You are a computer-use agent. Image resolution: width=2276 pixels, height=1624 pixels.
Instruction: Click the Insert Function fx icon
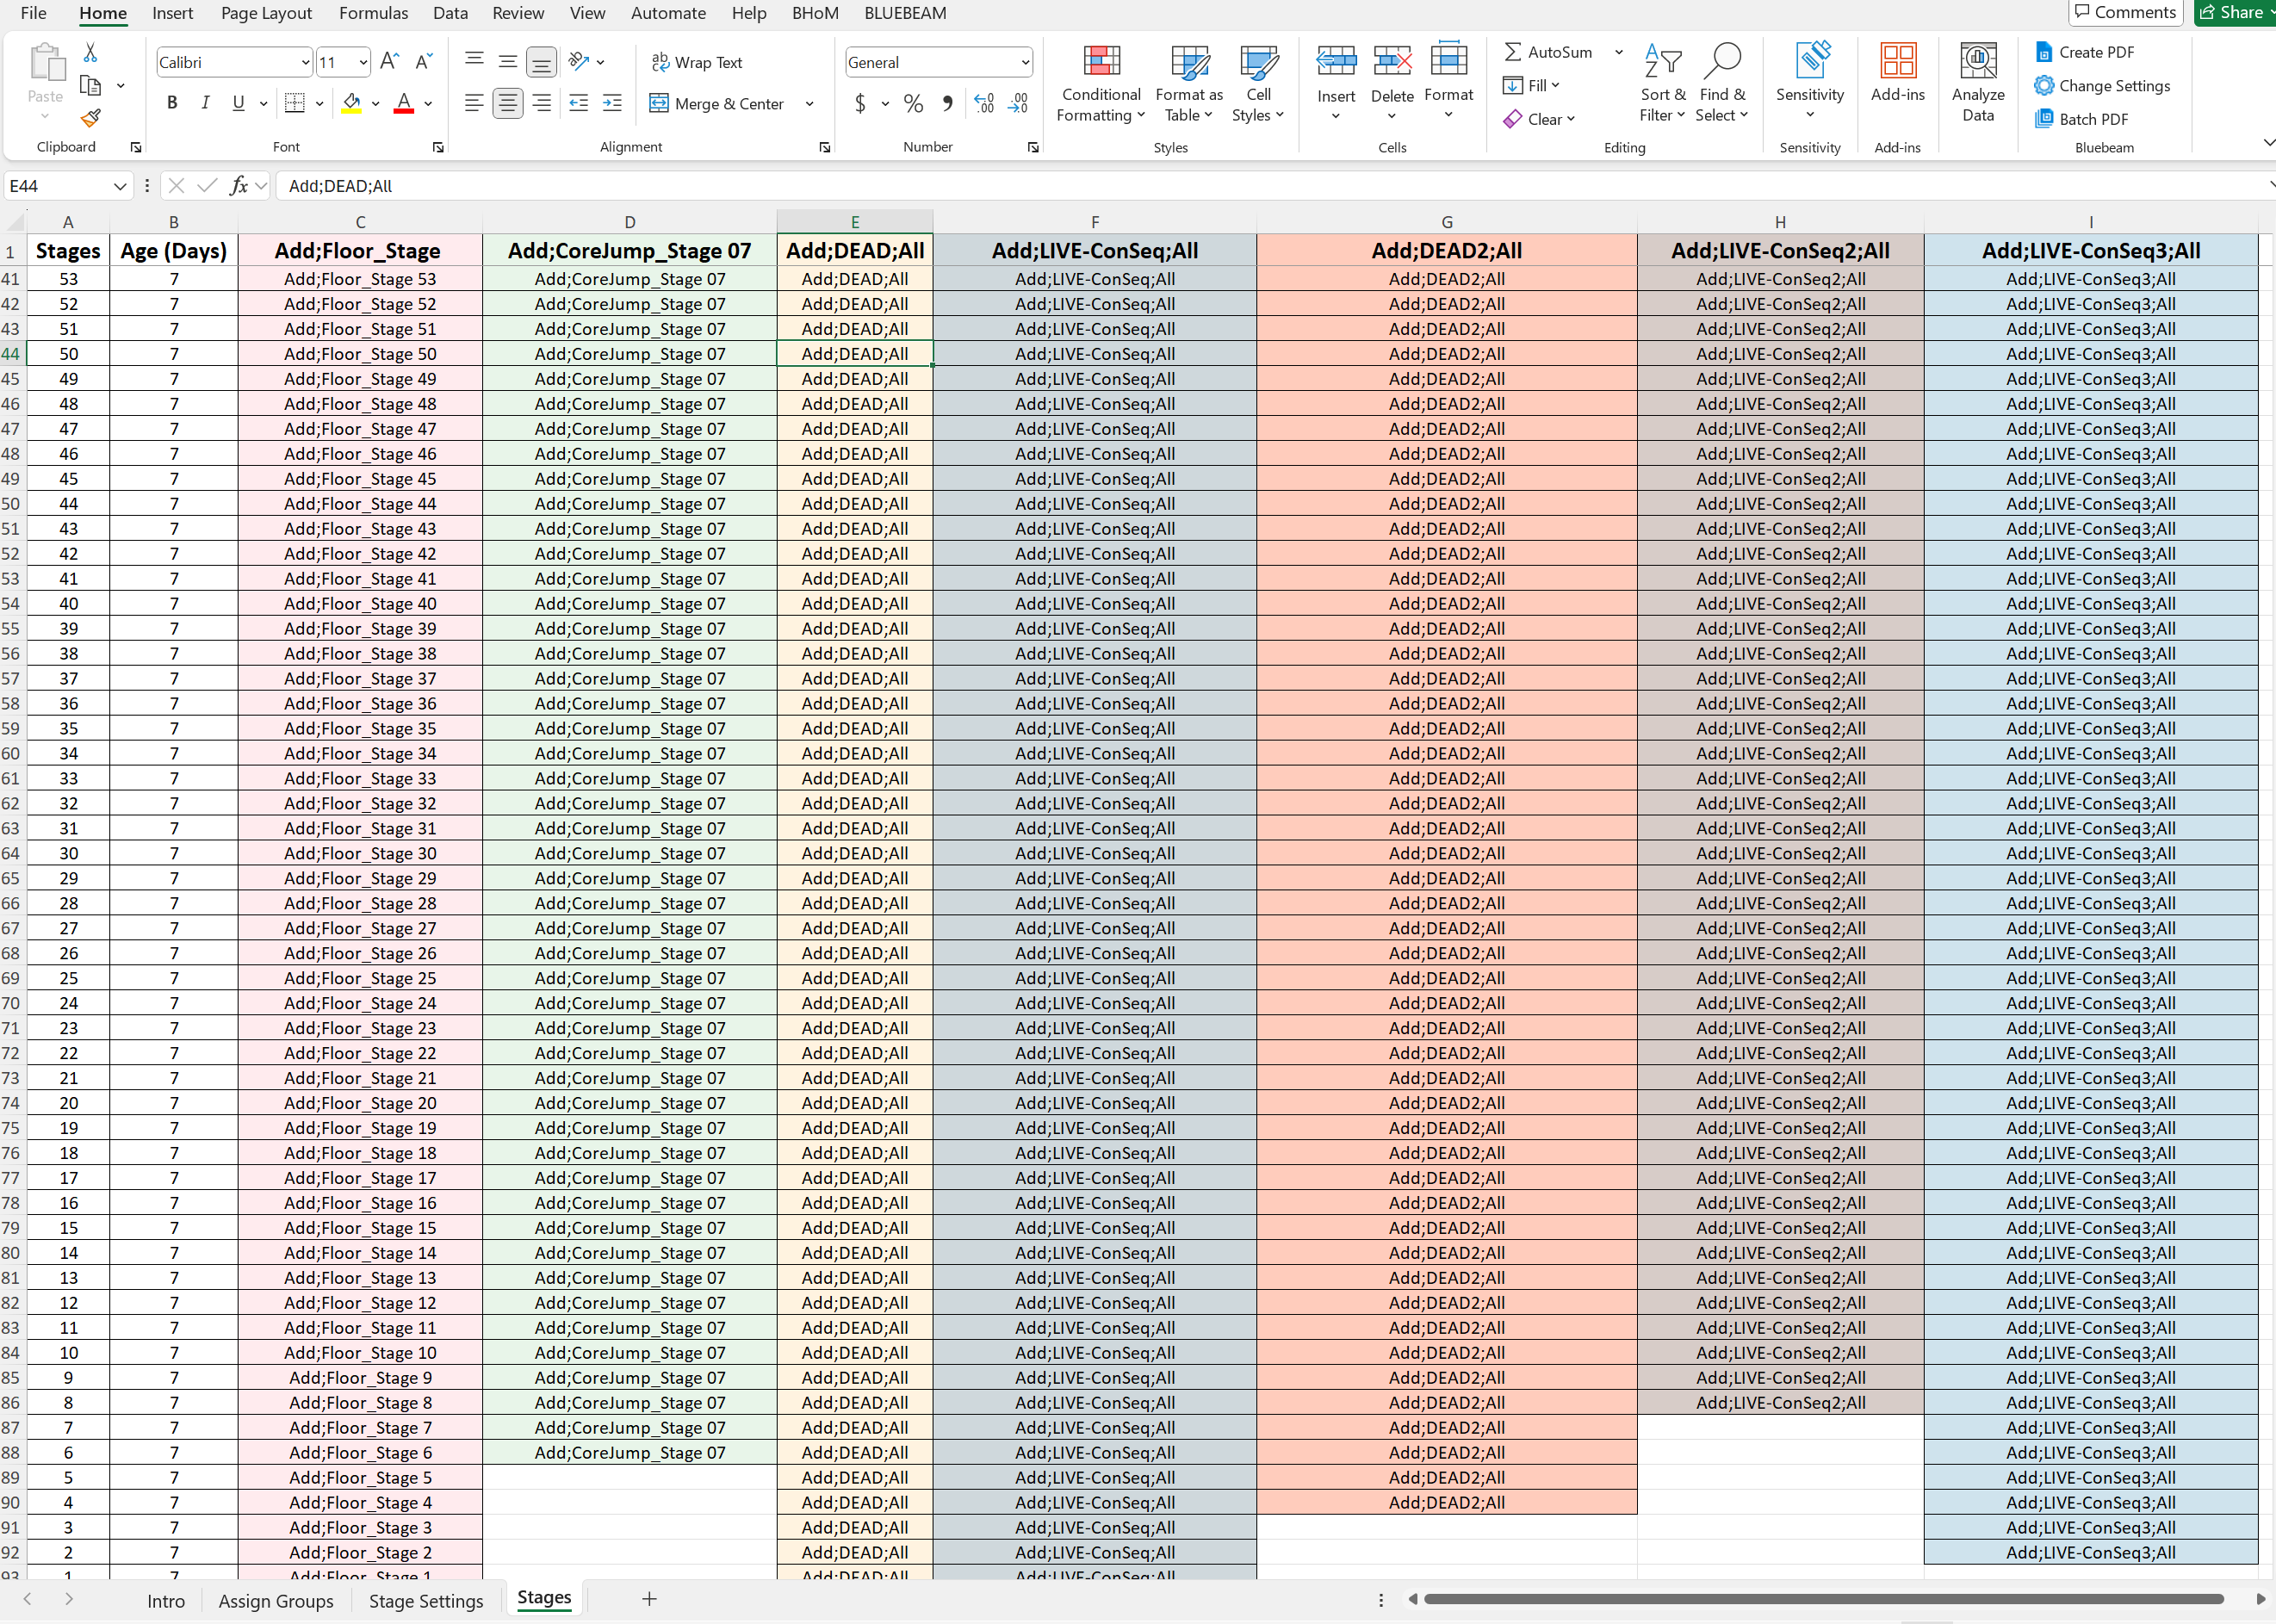pyautogui.click(x=239, y=186)
